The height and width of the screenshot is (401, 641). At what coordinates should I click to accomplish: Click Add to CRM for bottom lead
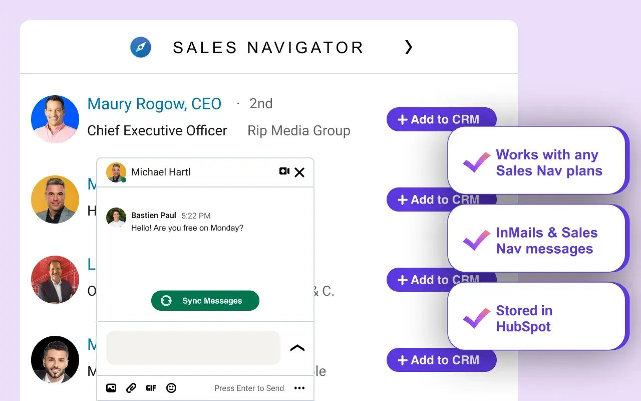pyautogui.click(x=441, y=360)
